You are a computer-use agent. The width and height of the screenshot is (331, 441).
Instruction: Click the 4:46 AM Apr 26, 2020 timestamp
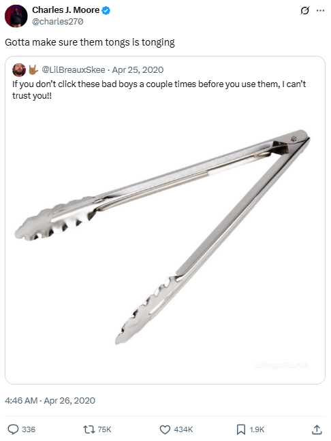pos(50,400)
